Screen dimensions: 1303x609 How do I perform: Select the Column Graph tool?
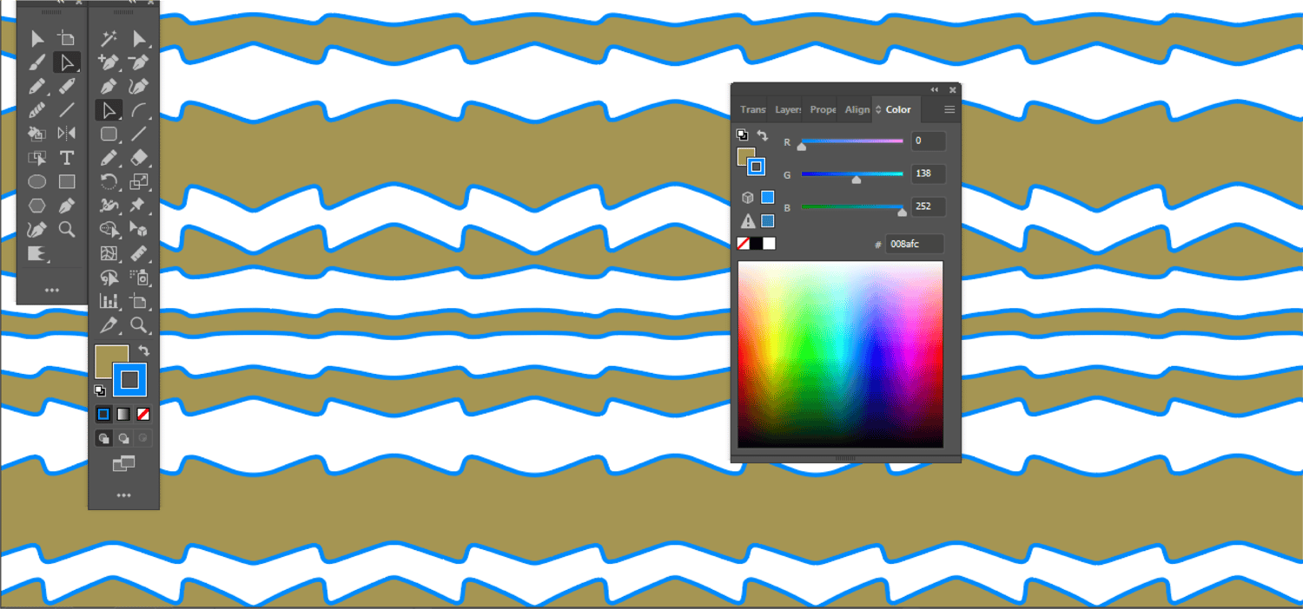109,301
